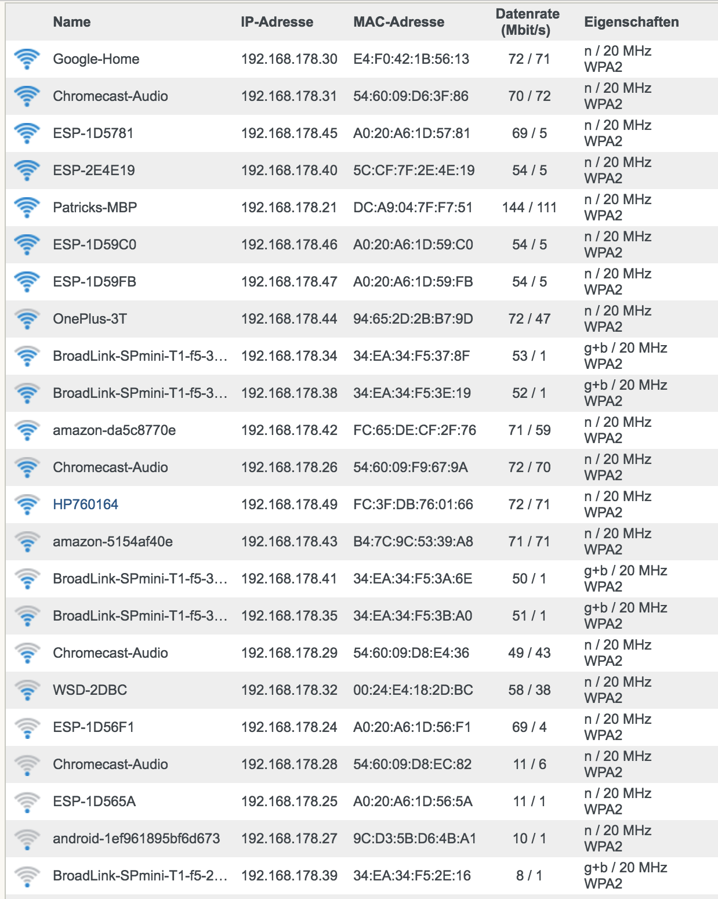Click the Eigenschaften column header
Image resolution: width=718 pixels, height=899 pixels.
tap(632, 22)
